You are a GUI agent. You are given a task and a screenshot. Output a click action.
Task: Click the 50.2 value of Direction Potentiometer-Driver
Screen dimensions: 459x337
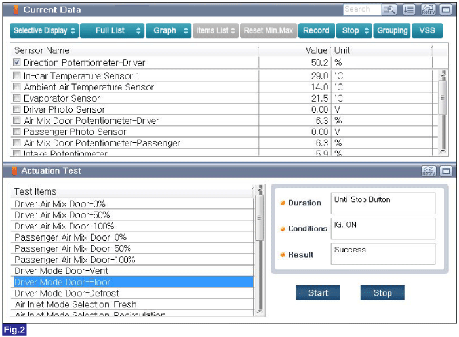319,62
